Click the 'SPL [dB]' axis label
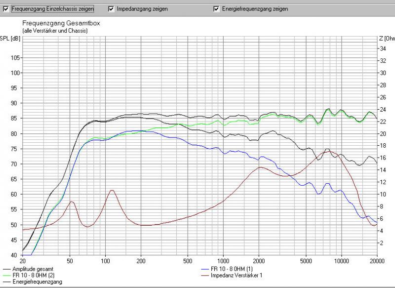The width and height of the screenshot is (395, 288). [x=10, y=39]
